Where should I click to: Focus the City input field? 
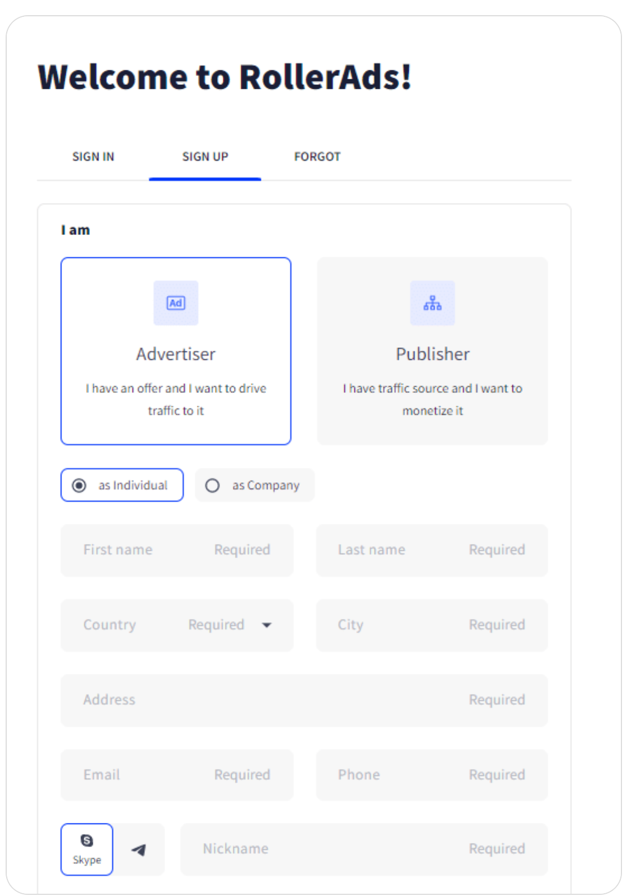click(x=432, y=626)
